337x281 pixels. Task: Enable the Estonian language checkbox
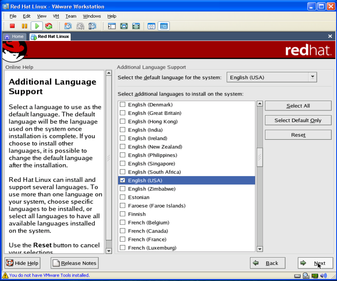[x=122, y=197]
